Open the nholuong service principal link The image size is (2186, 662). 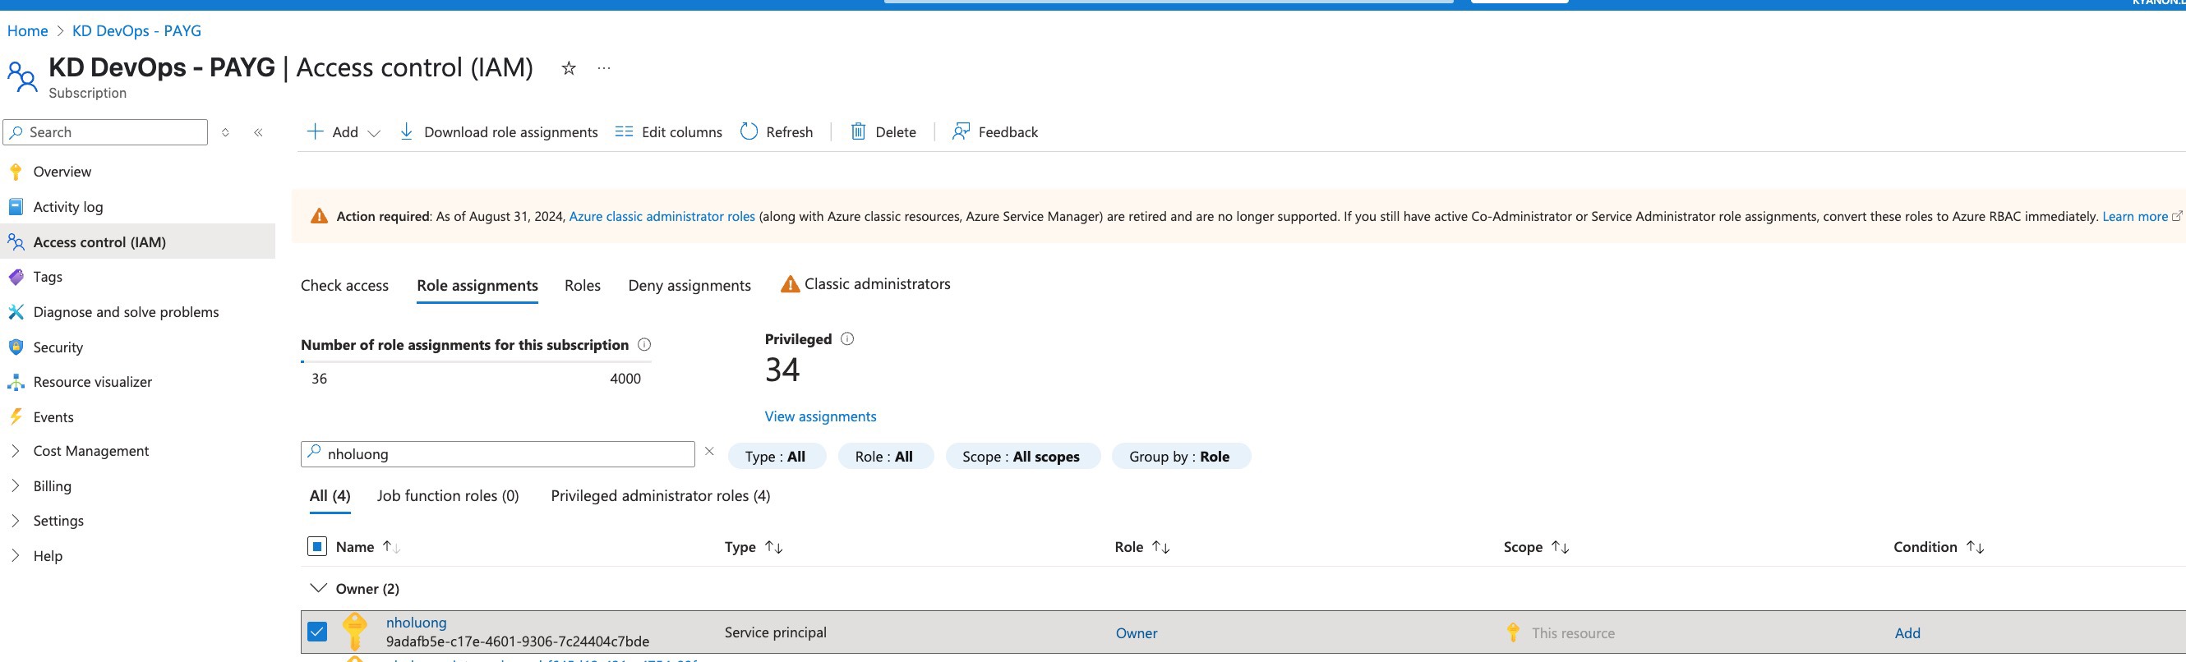pos(416,622)
